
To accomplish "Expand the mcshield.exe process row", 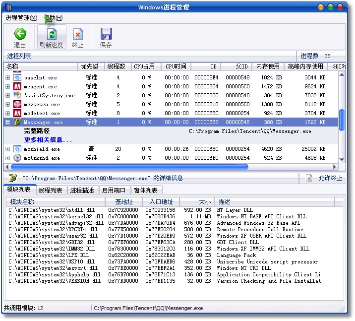I will 8,149.
